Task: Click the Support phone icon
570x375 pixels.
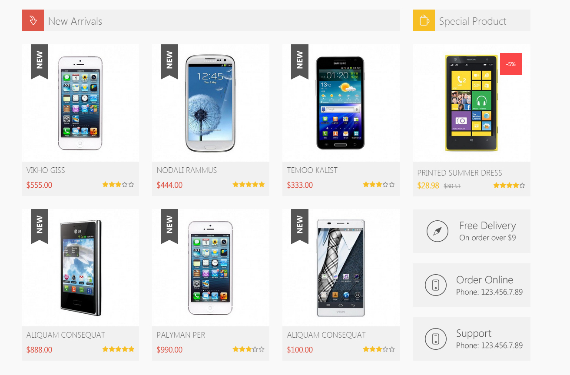Action: click(x=436, y=339)
